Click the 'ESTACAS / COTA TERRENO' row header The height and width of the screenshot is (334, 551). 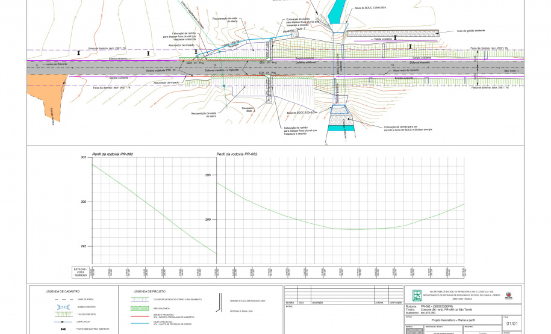[x=80, y=272]
